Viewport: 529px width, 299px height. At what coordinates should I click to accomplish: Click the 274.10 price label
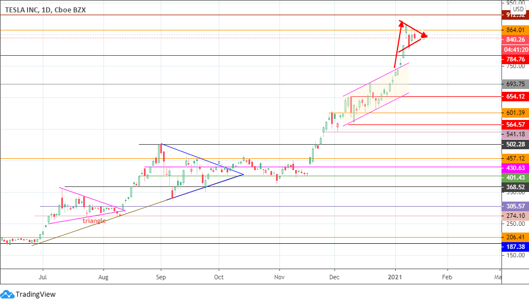point(515,216)
